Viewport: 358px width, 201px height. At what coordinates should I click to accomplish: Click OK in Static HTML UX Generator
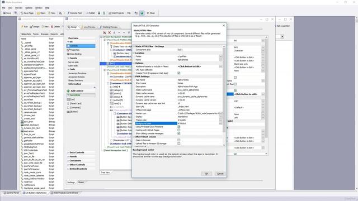(x=206, y=174)
